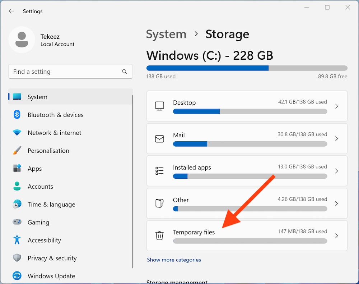
Task: Open Bluetooth & devices settings
Action: click(x=70, y=115)
